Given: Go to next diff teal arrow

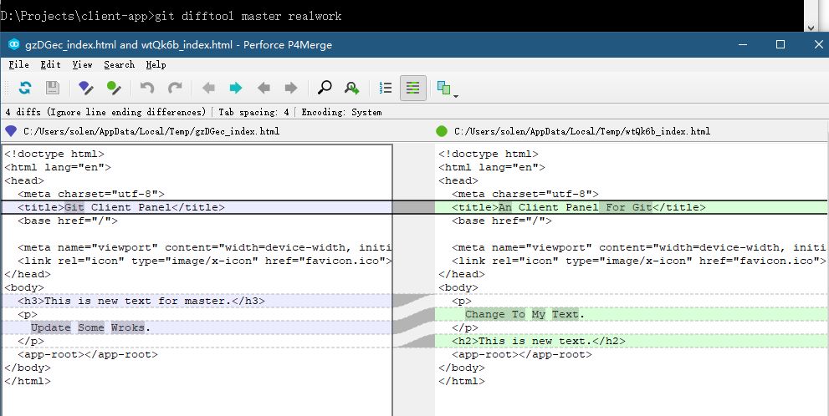Looking at the screenshot, I should click(236, 88).
